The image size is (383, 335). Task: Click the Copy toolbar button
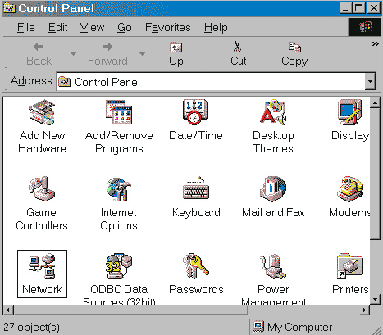(294, 54)
